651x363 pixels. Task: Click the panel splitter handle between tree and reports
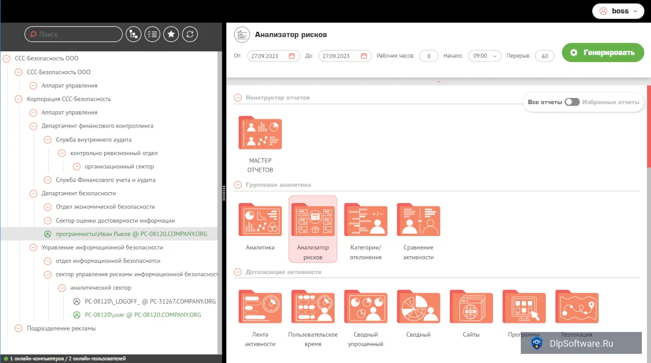(224, 193)
